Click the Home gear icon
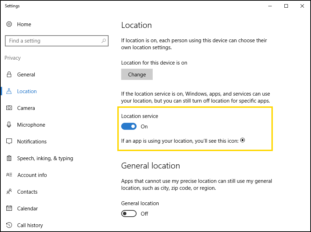Screen dimensions: 311x232 coord(9,24)
